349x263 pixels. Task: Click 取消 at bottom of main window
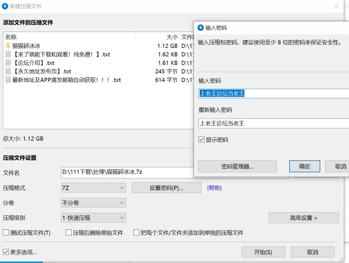point(312,252)
